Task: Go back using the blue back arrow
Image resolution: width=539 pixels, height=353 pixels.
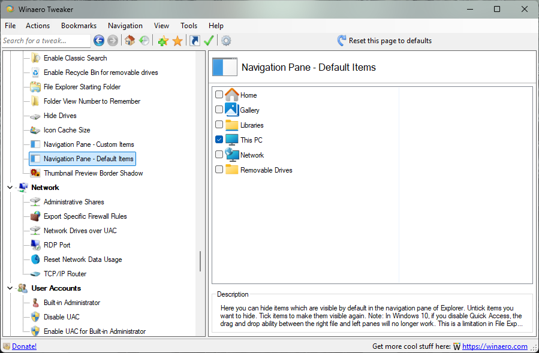Action: point(99,41)
